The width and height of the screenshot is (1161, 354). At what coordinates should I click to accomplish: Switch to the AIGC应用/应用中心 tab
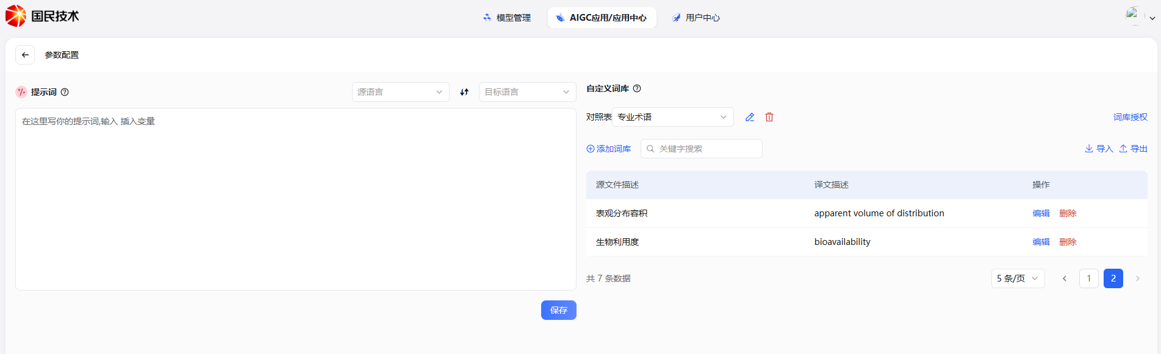click(602, 18)
